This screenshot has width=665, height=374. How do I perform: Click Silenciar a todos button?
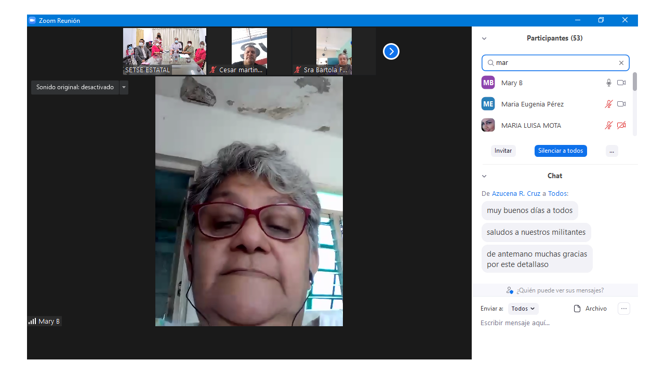tap(561, 151)
